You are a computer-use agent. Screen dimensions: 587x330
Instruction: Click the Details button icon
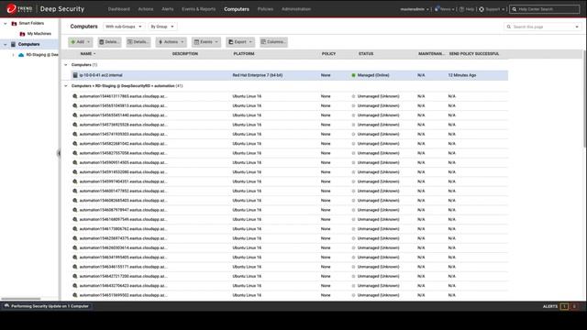(x=130, y=42)
